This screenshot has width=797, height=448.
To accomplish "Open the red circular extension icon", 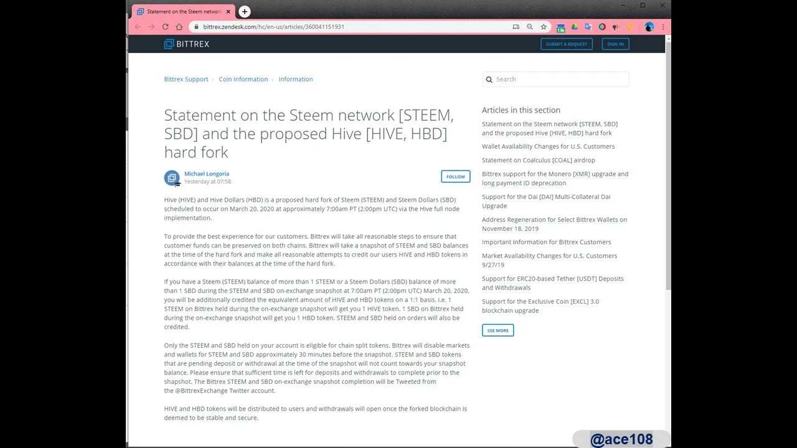I will tap(602, 27).
